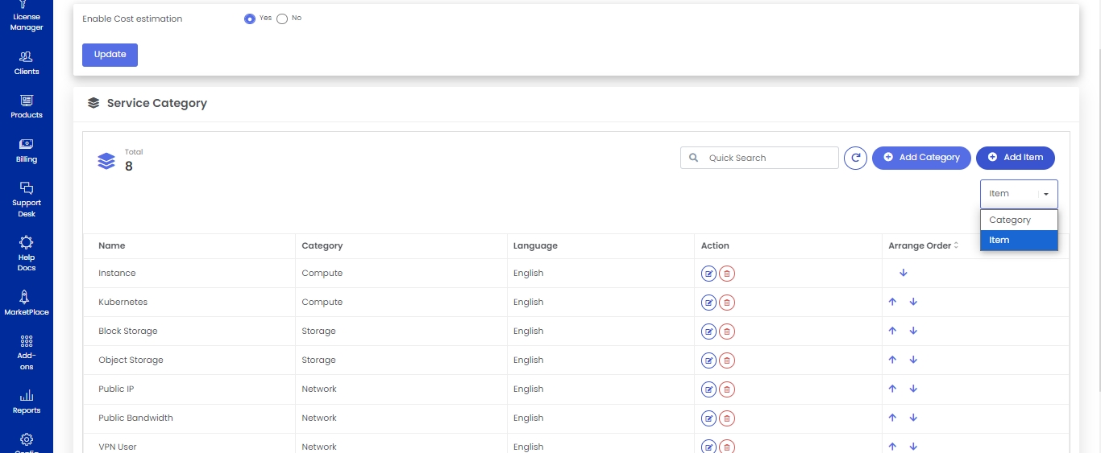Open Add-ons in sidebar
Screen dimensions: 1101x453
(27, 352)
